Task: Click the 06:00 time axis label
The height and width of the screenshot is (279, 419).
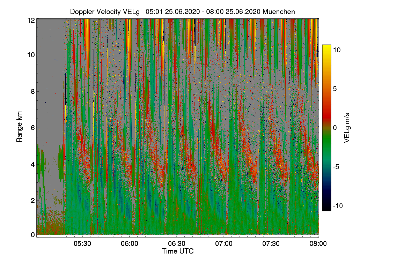Action: click(x=130, y=244)
